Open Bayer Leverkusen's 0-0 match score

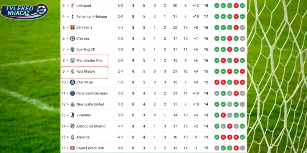pyautogui.click(x=120, y=148)
